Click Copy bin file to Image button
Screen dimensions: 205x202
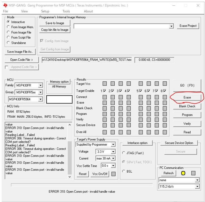55,30
